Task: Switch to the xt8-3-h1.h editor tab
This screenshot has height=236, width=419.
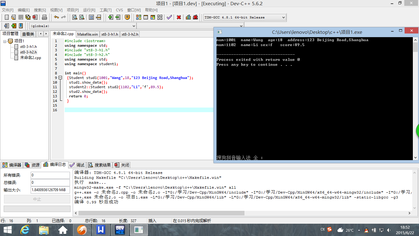Action: tap(110, 34)
